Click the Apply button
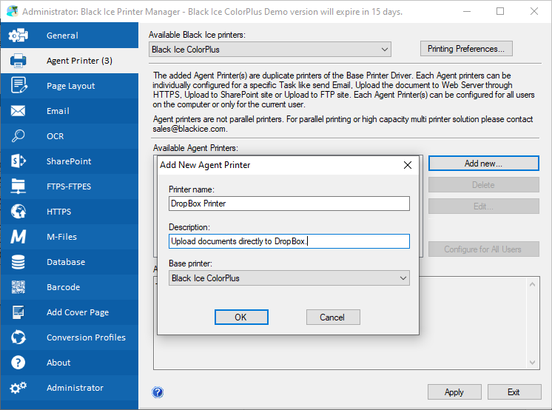The width and height of the screenshot is (552, 410). (x=454, y=392)
